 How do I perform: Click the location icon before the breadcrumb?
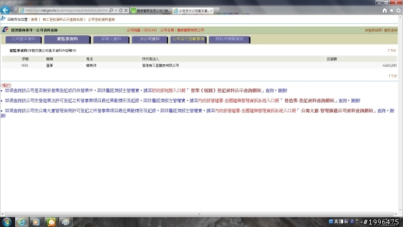click(3, 18)
